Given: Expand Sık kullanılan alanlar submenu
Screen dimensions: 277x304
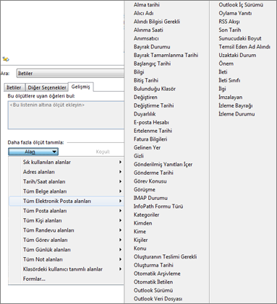Looking at the screenshot, I should [66, 162].
